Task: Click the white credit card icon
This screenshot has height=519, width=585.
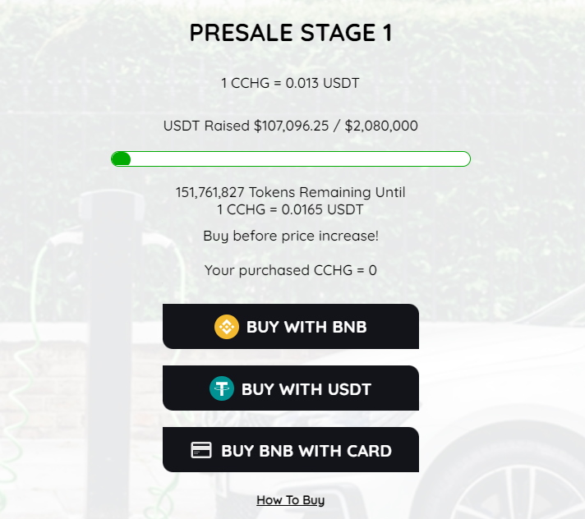Action: tap(201, 450)
